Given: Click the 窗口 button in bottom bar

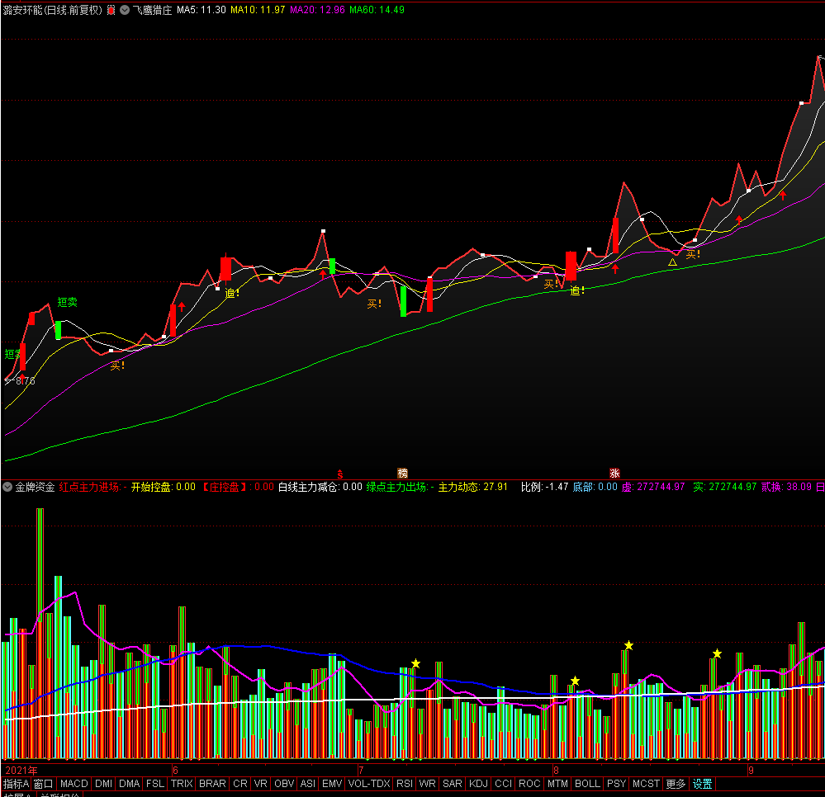Looking at the screenshot, I should coord(43,784).
